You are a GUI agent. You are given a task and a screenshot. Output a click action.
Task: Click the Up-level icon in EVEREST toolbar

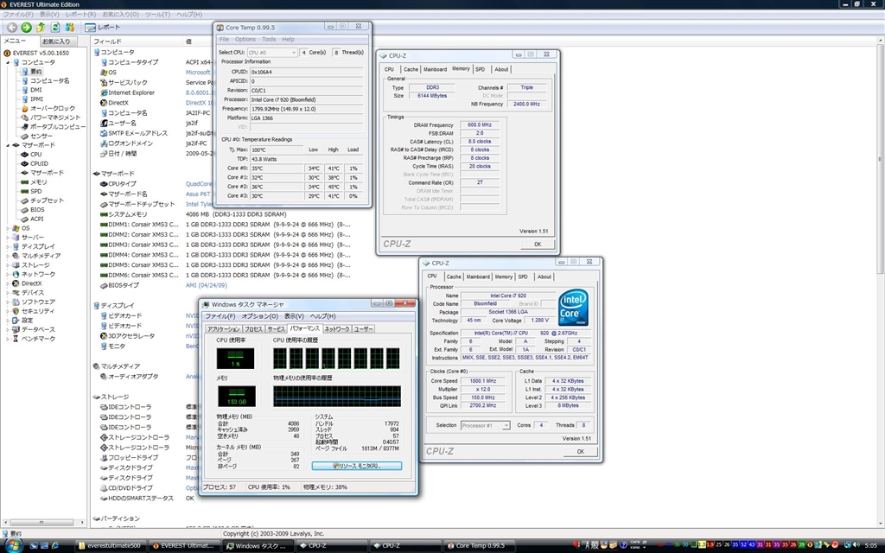pyautogui.click(x=41, y=27)
